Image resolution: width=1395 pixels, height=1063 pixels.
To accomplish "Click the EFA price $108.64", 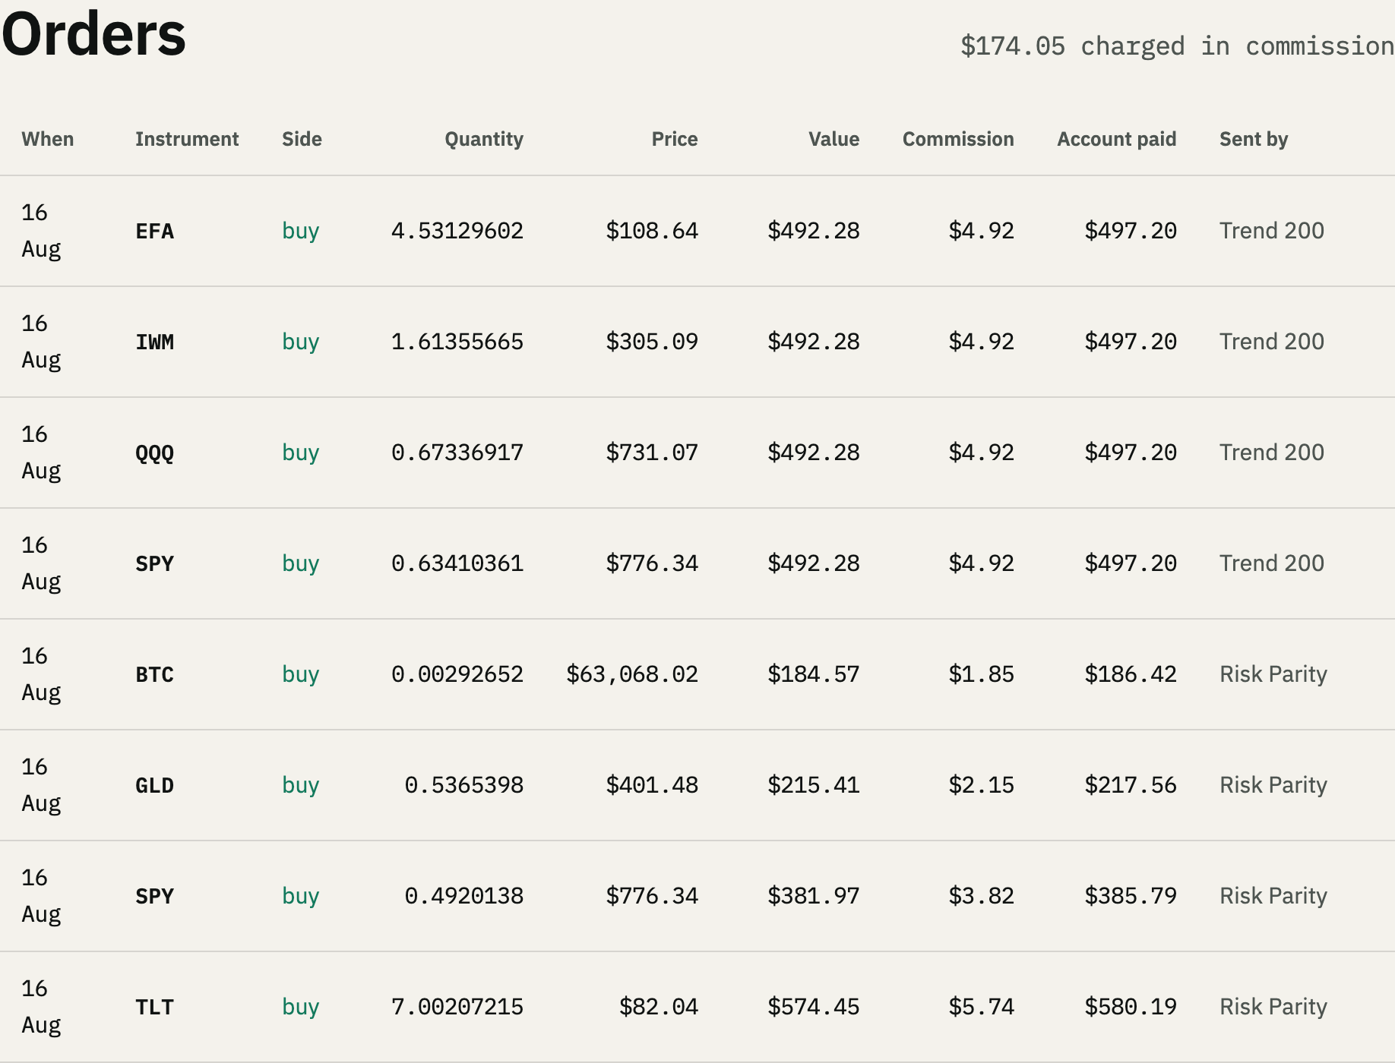I will point(652,231).
